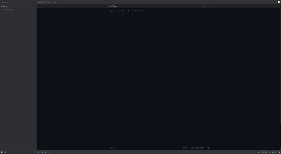The width and height of the screenshot is (281, 154).
Task: Open the agent panel options menu icon
Action: pos(208,6)
